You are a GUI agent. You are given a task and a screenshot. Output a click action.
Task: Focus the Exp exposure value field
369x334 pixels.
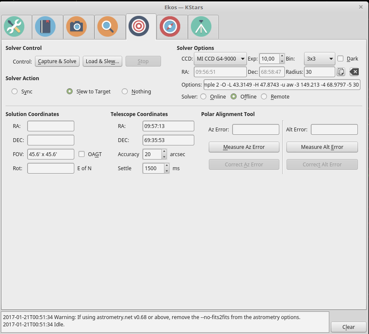269,59
